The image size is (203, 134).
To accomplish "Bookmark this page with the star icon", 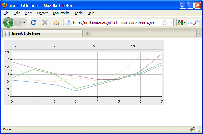I will (x=165, y=22).
